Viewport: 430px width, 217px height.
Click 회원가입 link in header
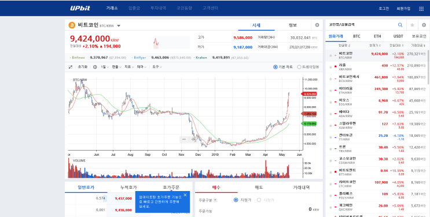pos(403,9)
